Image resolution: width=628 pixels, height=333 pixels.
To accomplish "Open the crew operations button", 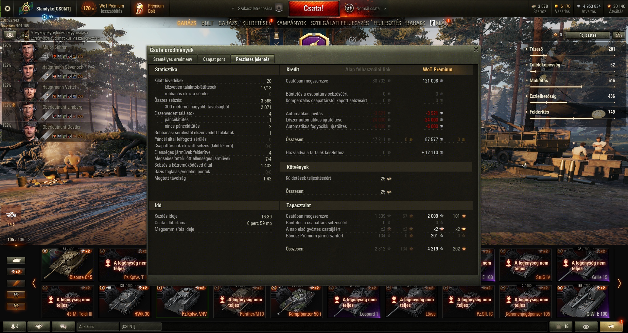I will 10,35.
